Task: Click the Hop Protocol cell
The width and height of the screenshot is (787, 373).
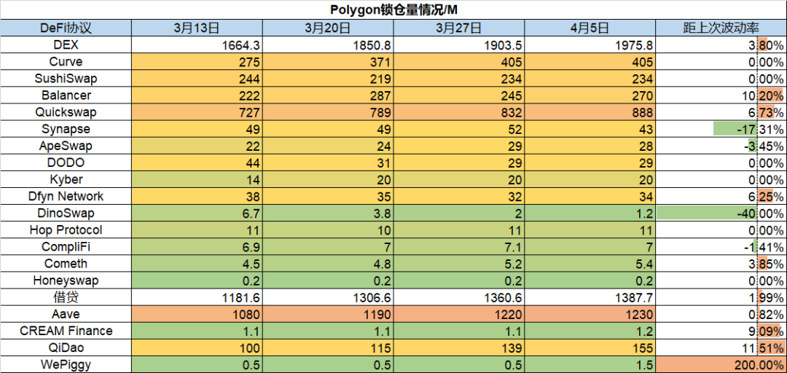Action: coord(66,230)
